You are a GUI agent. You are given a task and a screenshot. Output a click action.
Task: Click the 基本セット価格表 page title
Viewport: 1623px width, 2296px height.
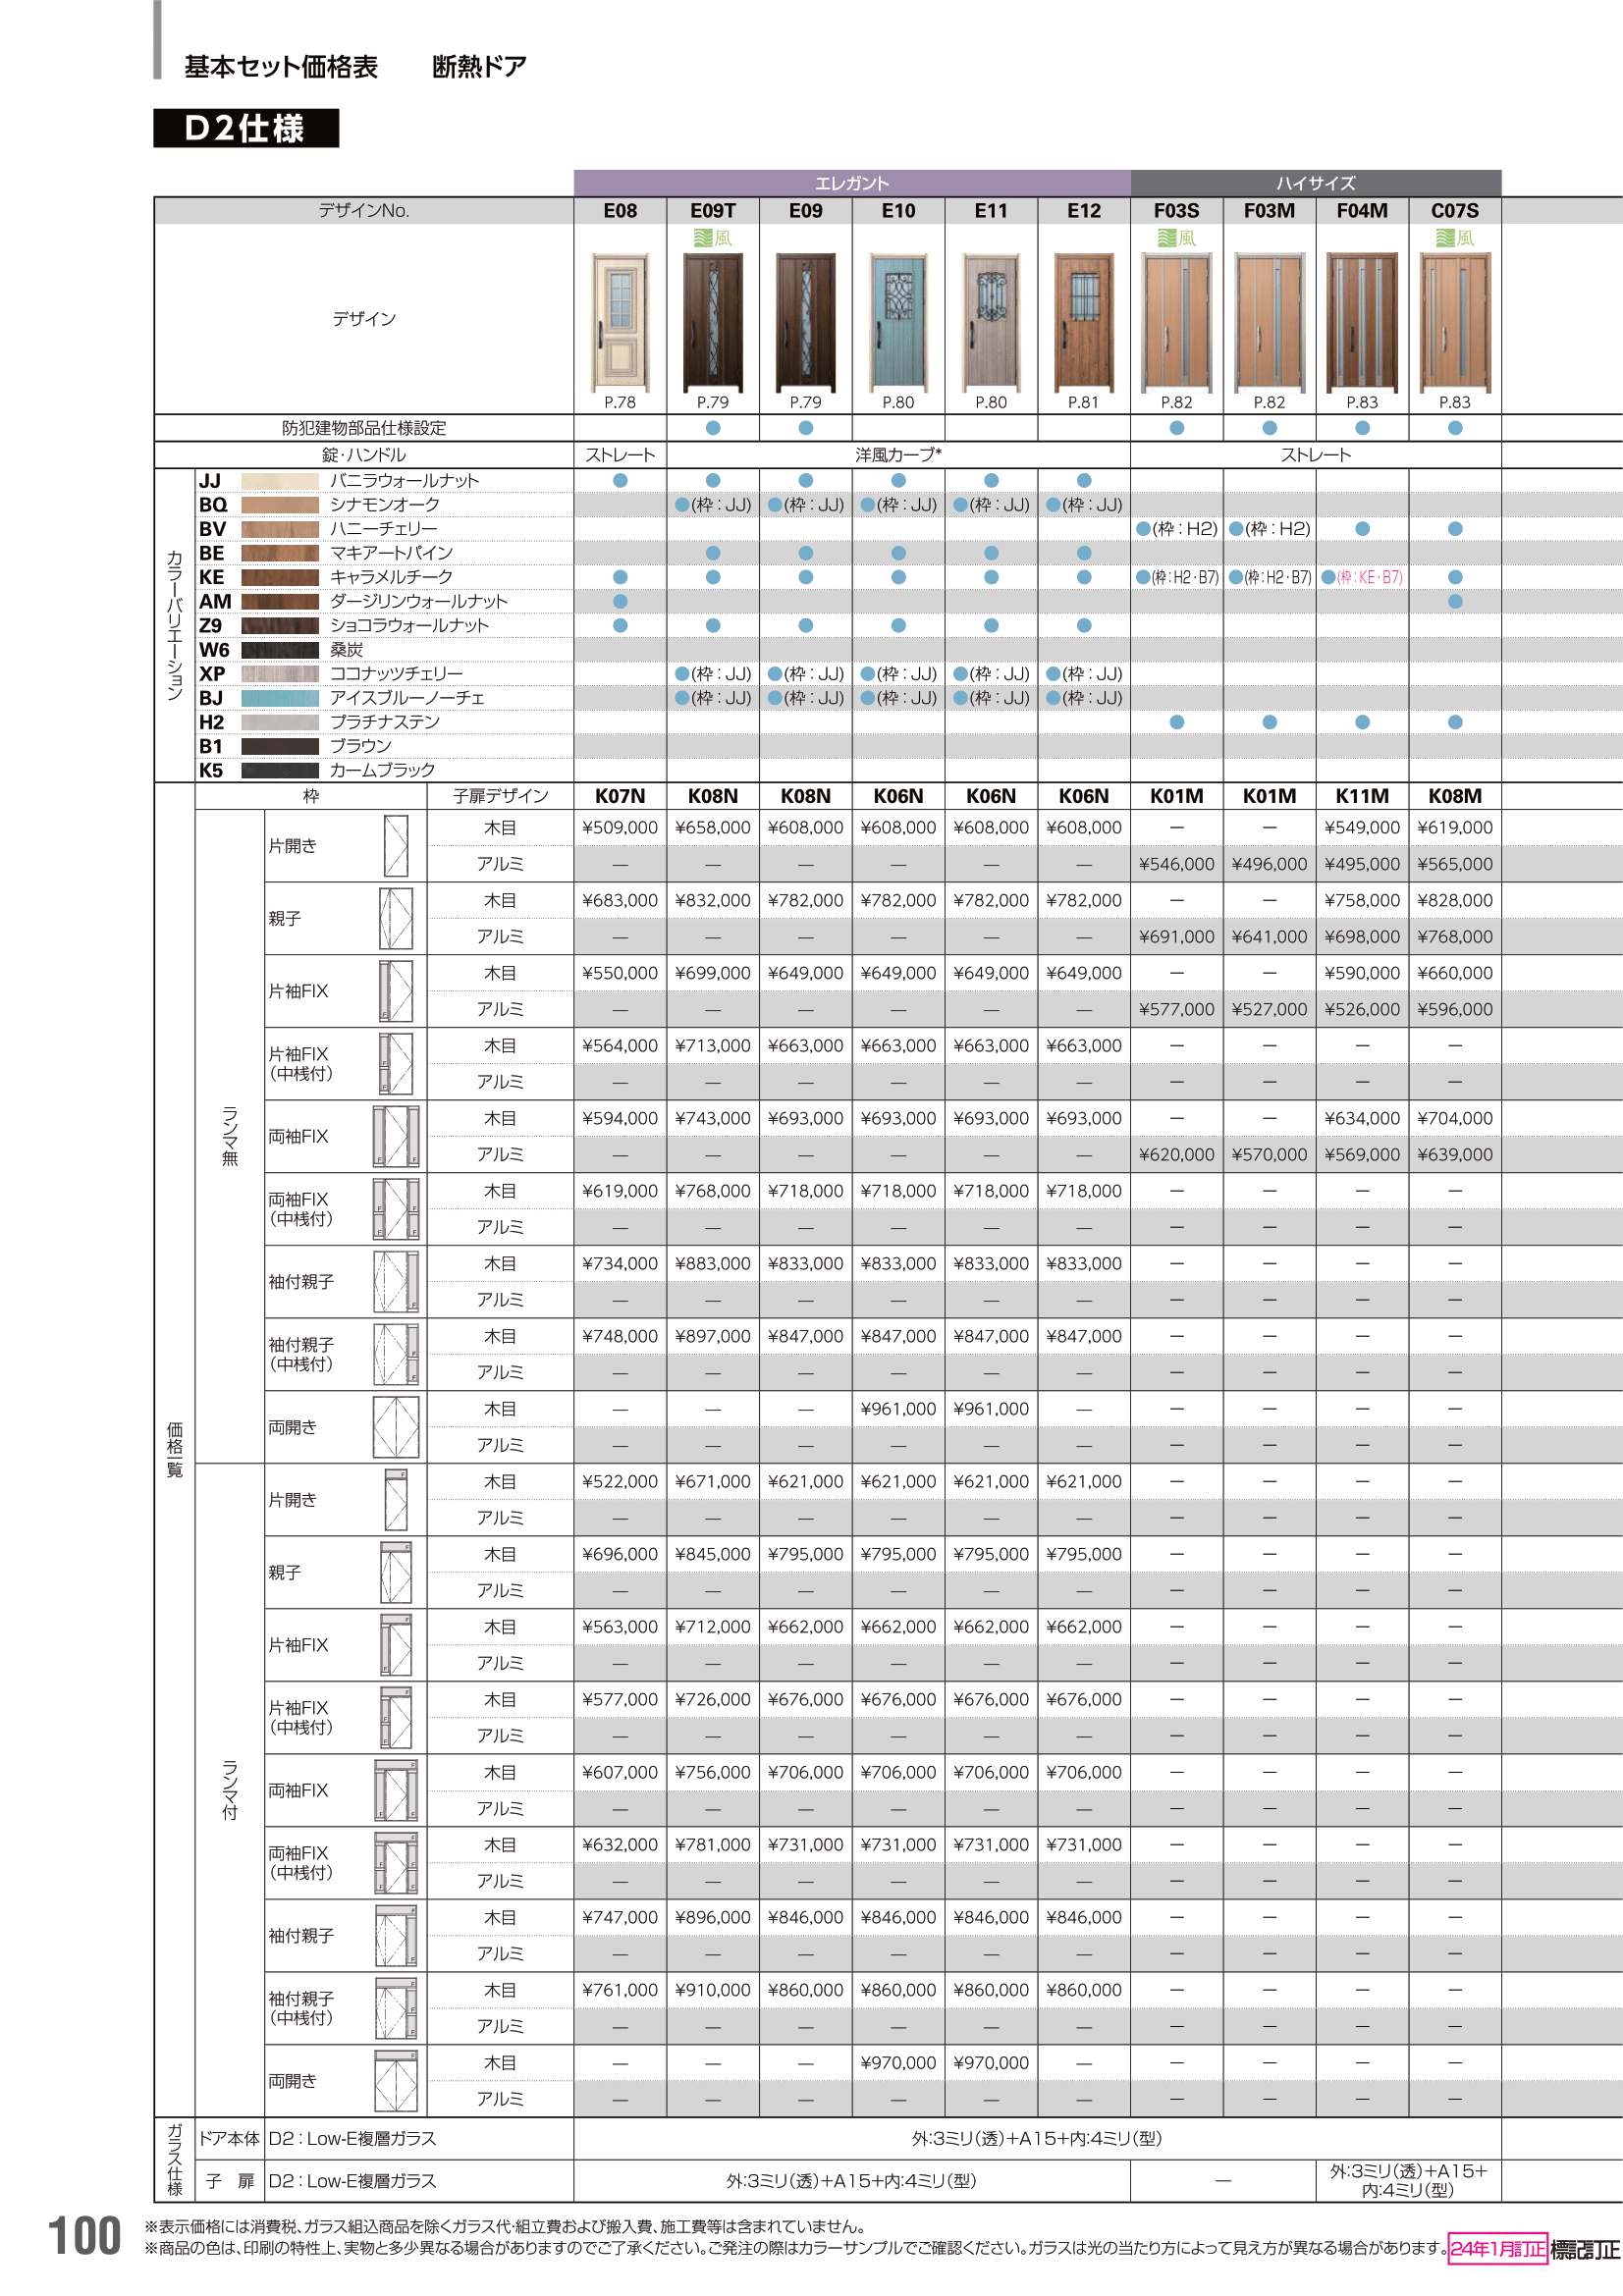tap(281, 67)
